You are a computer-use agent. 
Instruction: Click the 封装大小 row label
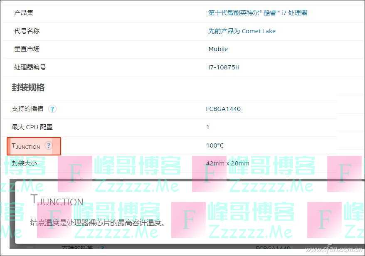pyautogui.click(x=25, y=163)
